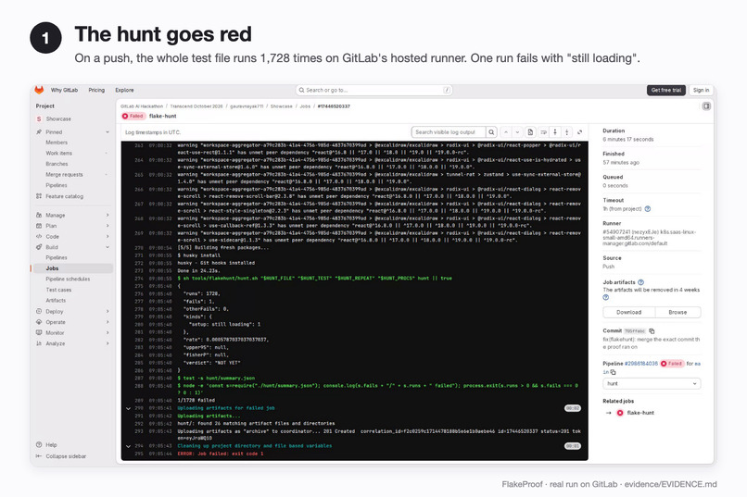Enter full screen job log view
This screenshot has height=497, width=747.
point(580,132)
